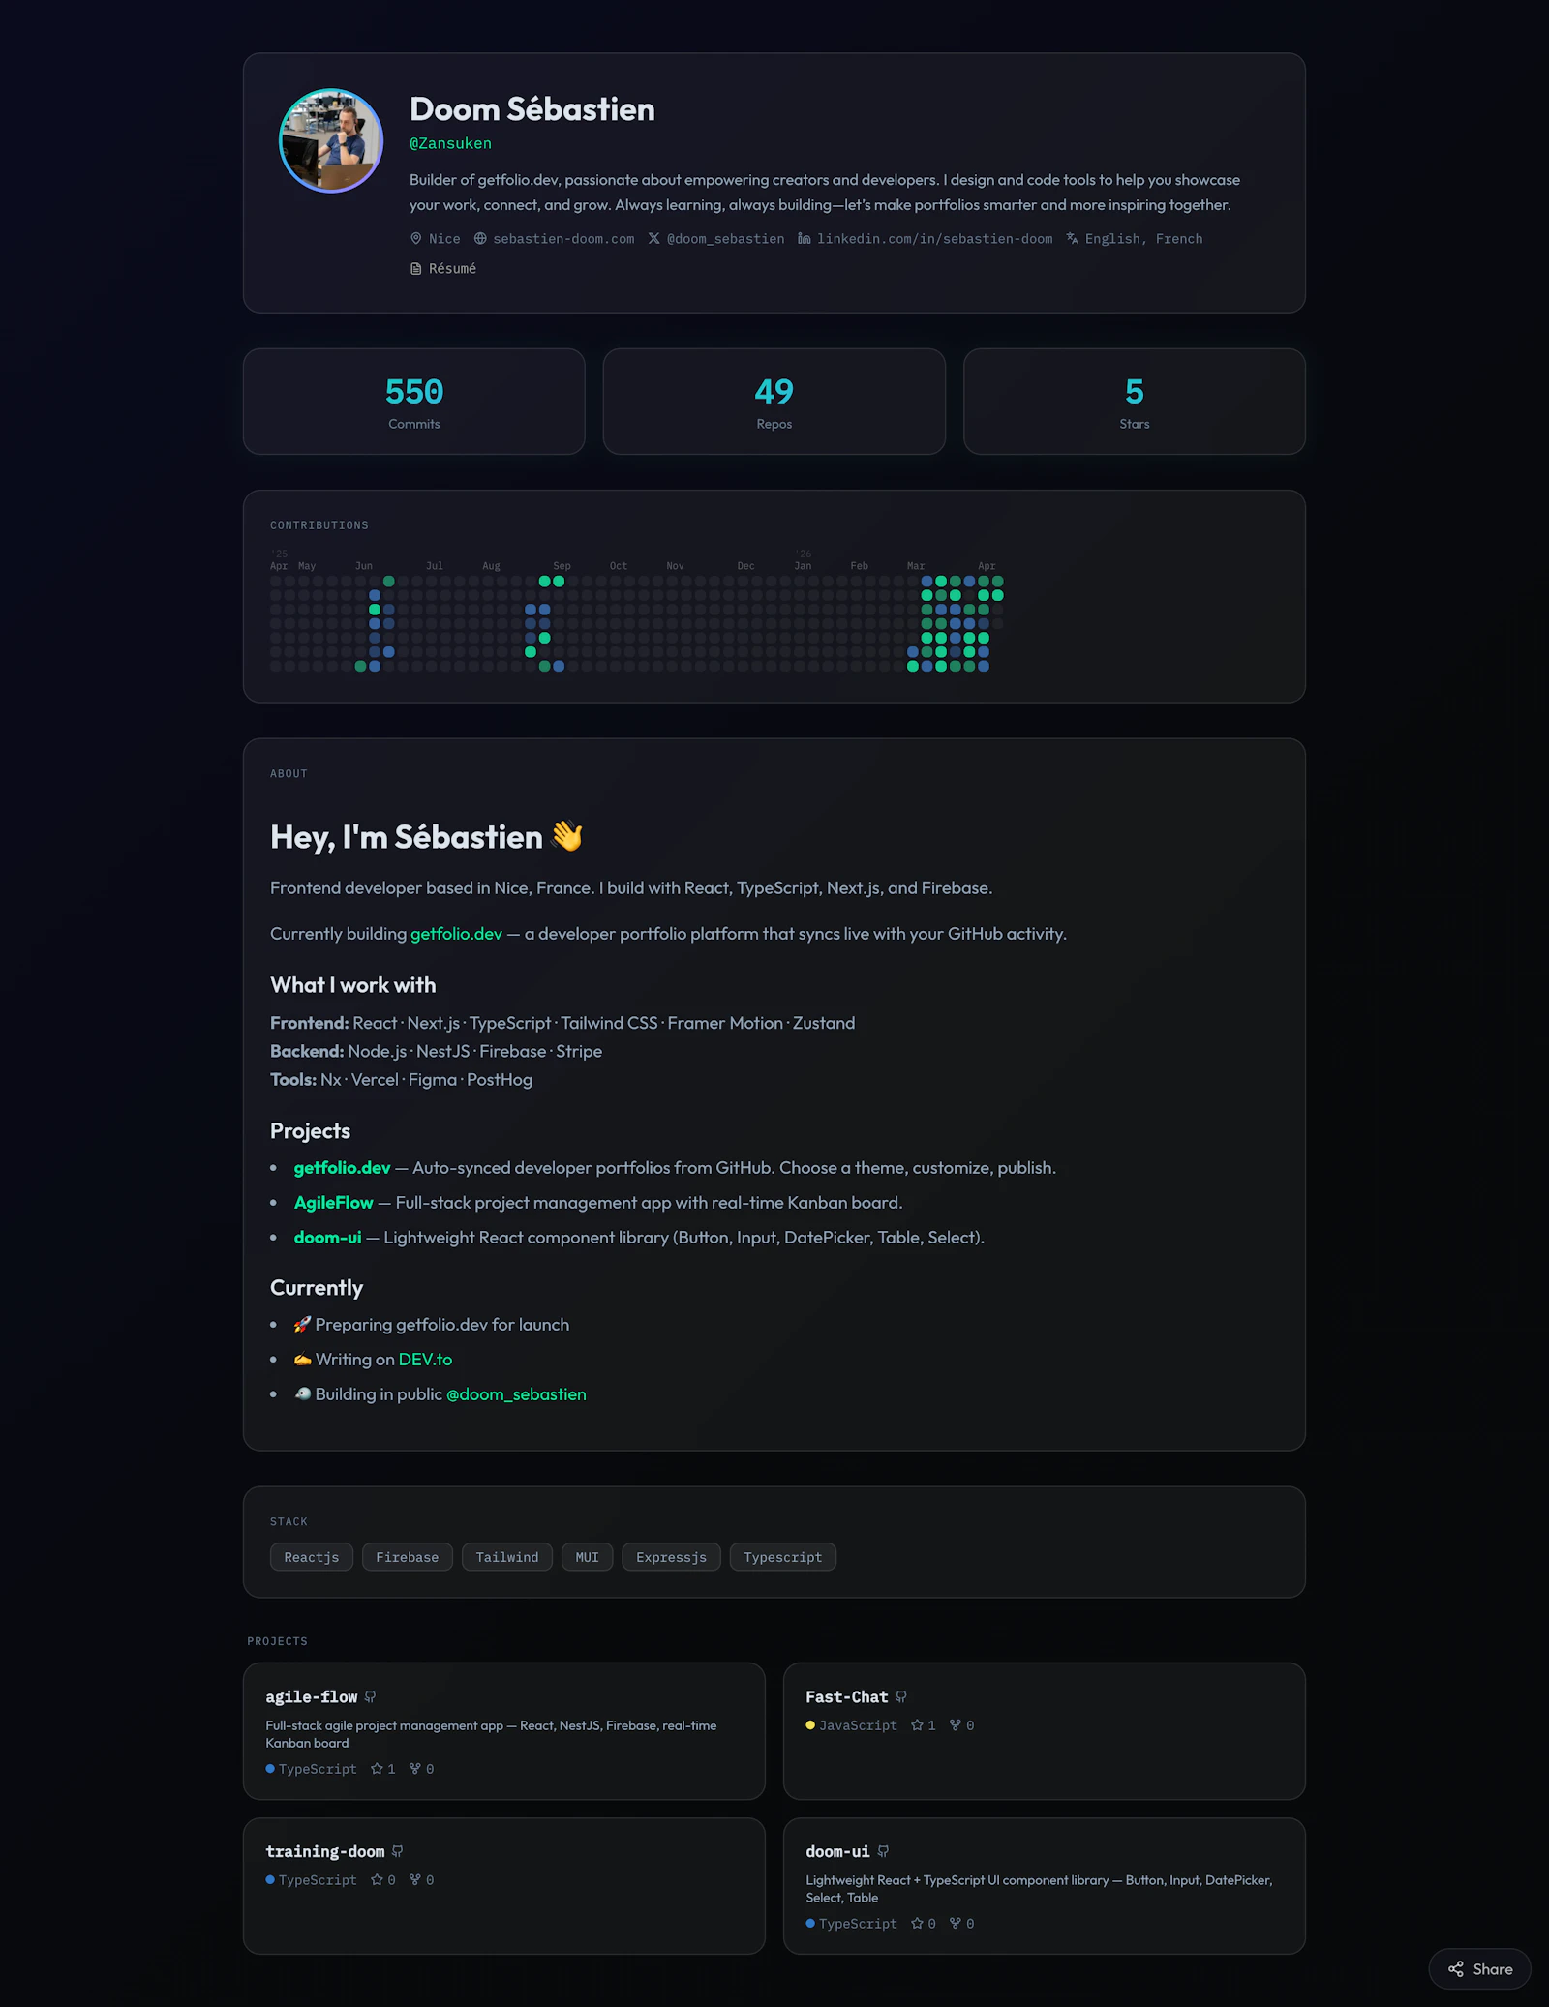The image size is (1549, 2007).
Task: Click the AgileFlow project link
Action: coord(333,1202)
